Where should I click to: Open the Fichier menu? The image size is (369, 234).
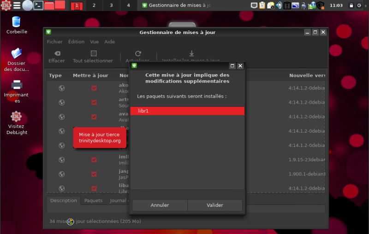click(x=54, y=41)
